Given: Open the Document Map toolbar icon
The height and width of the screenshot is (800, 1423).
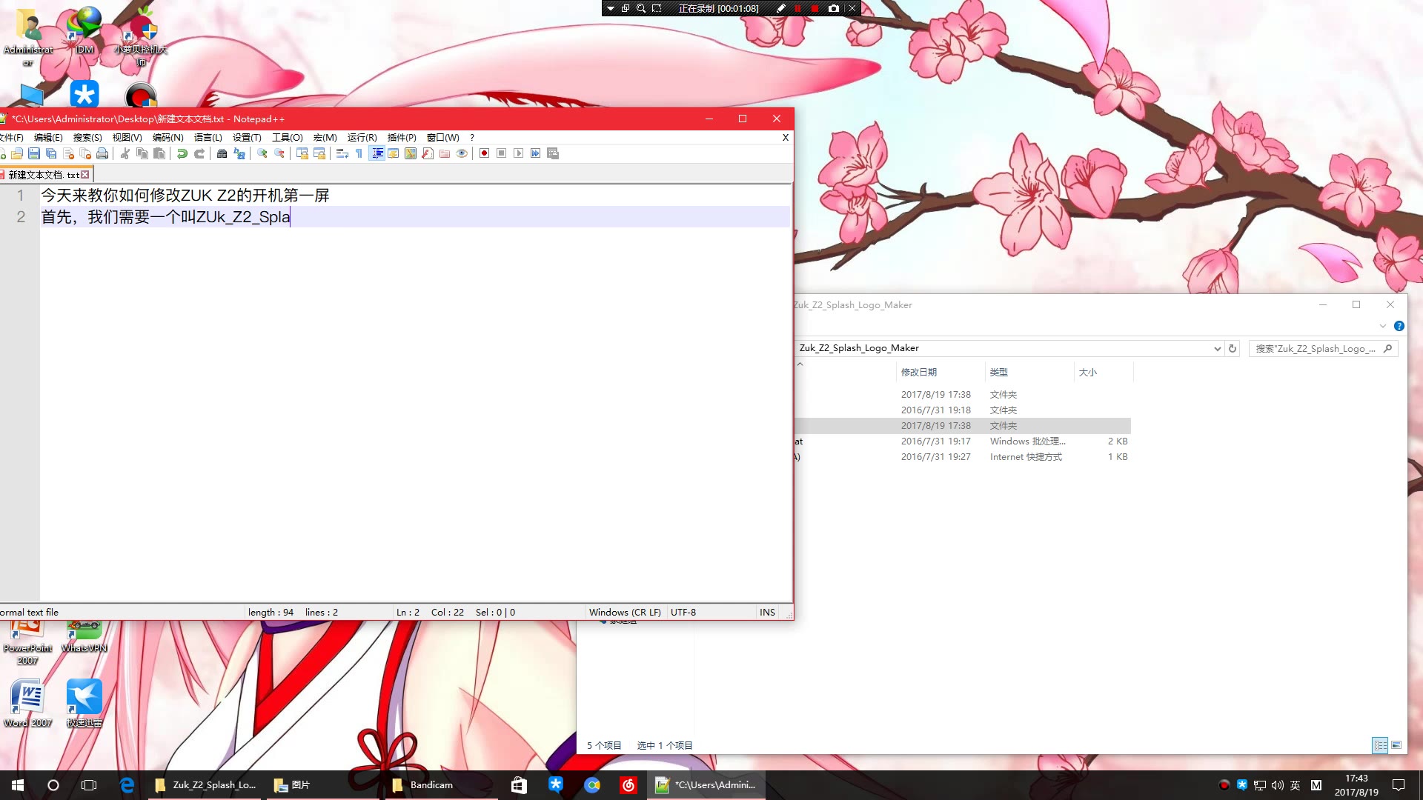Looking at the screenshot, I should [411, 153].
